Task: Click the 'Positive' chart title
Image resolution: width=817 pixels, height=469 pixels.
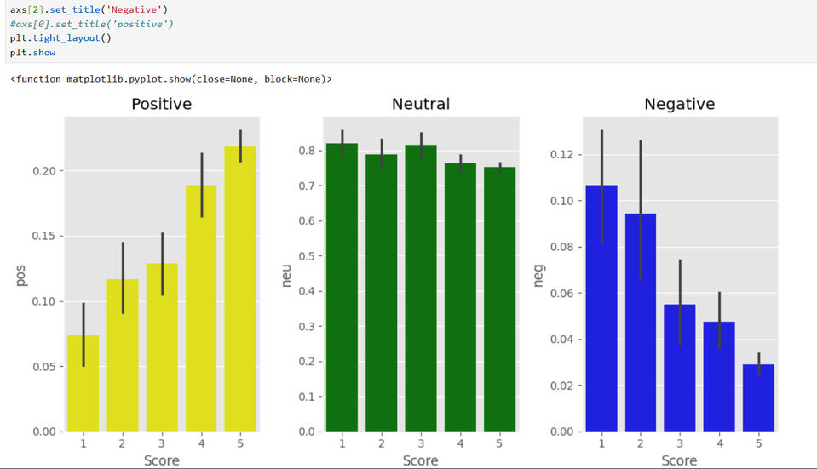Action: click(x=161, y=104)
